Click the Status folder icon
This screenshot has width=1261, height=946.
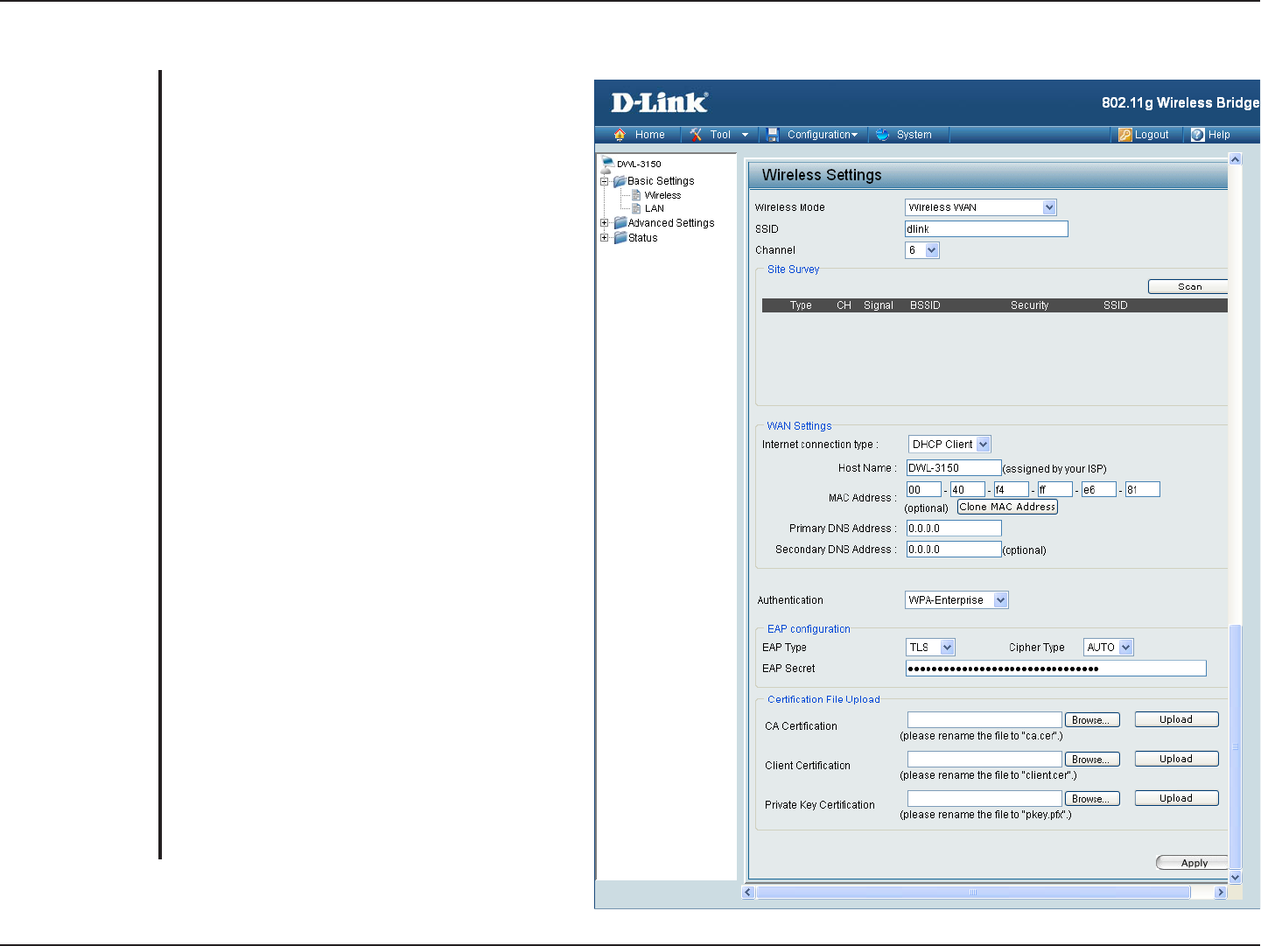[x=620, y=238]
